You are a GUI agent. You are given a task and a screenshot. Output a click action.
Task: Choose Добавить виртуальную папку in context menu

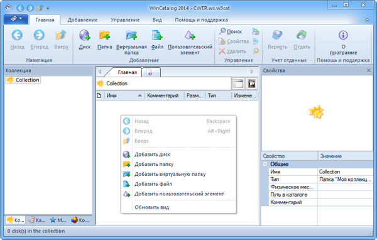178,174
